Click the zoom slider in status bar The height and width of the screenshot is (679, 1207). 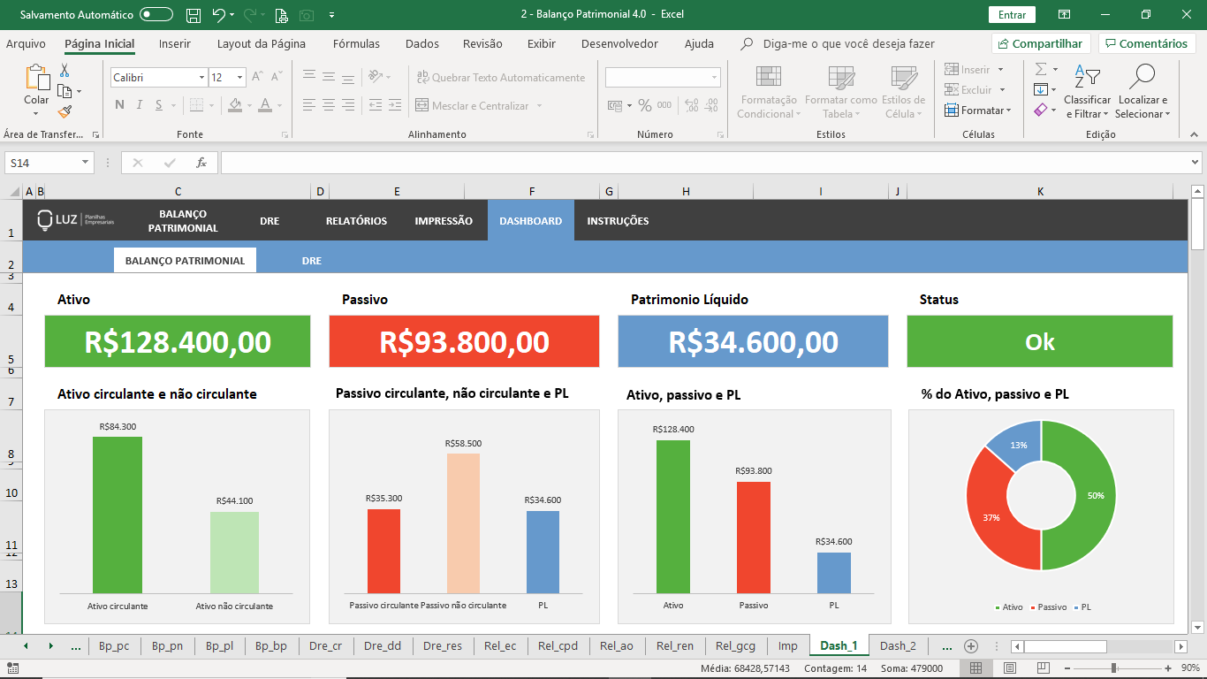click(x=1113, y=668)
